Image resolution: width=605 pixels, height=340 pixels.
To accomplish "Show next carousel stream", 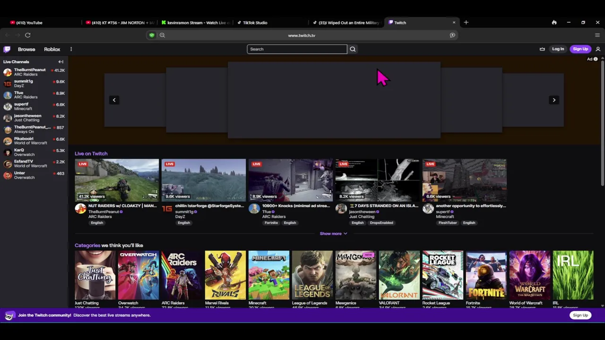I will tap(554, 100).
